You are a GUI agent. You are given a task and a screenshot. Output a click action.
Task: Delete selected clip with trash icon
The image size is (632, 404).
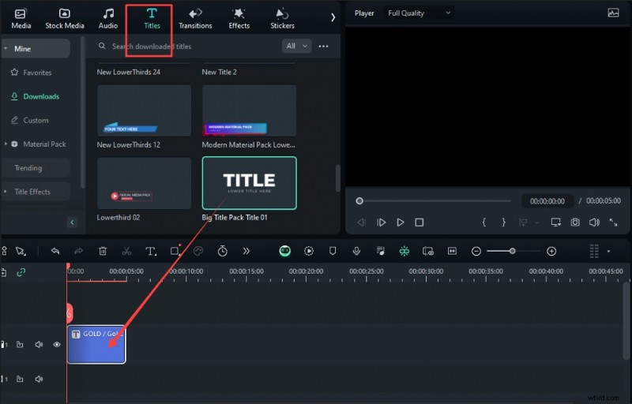point(103,251)
